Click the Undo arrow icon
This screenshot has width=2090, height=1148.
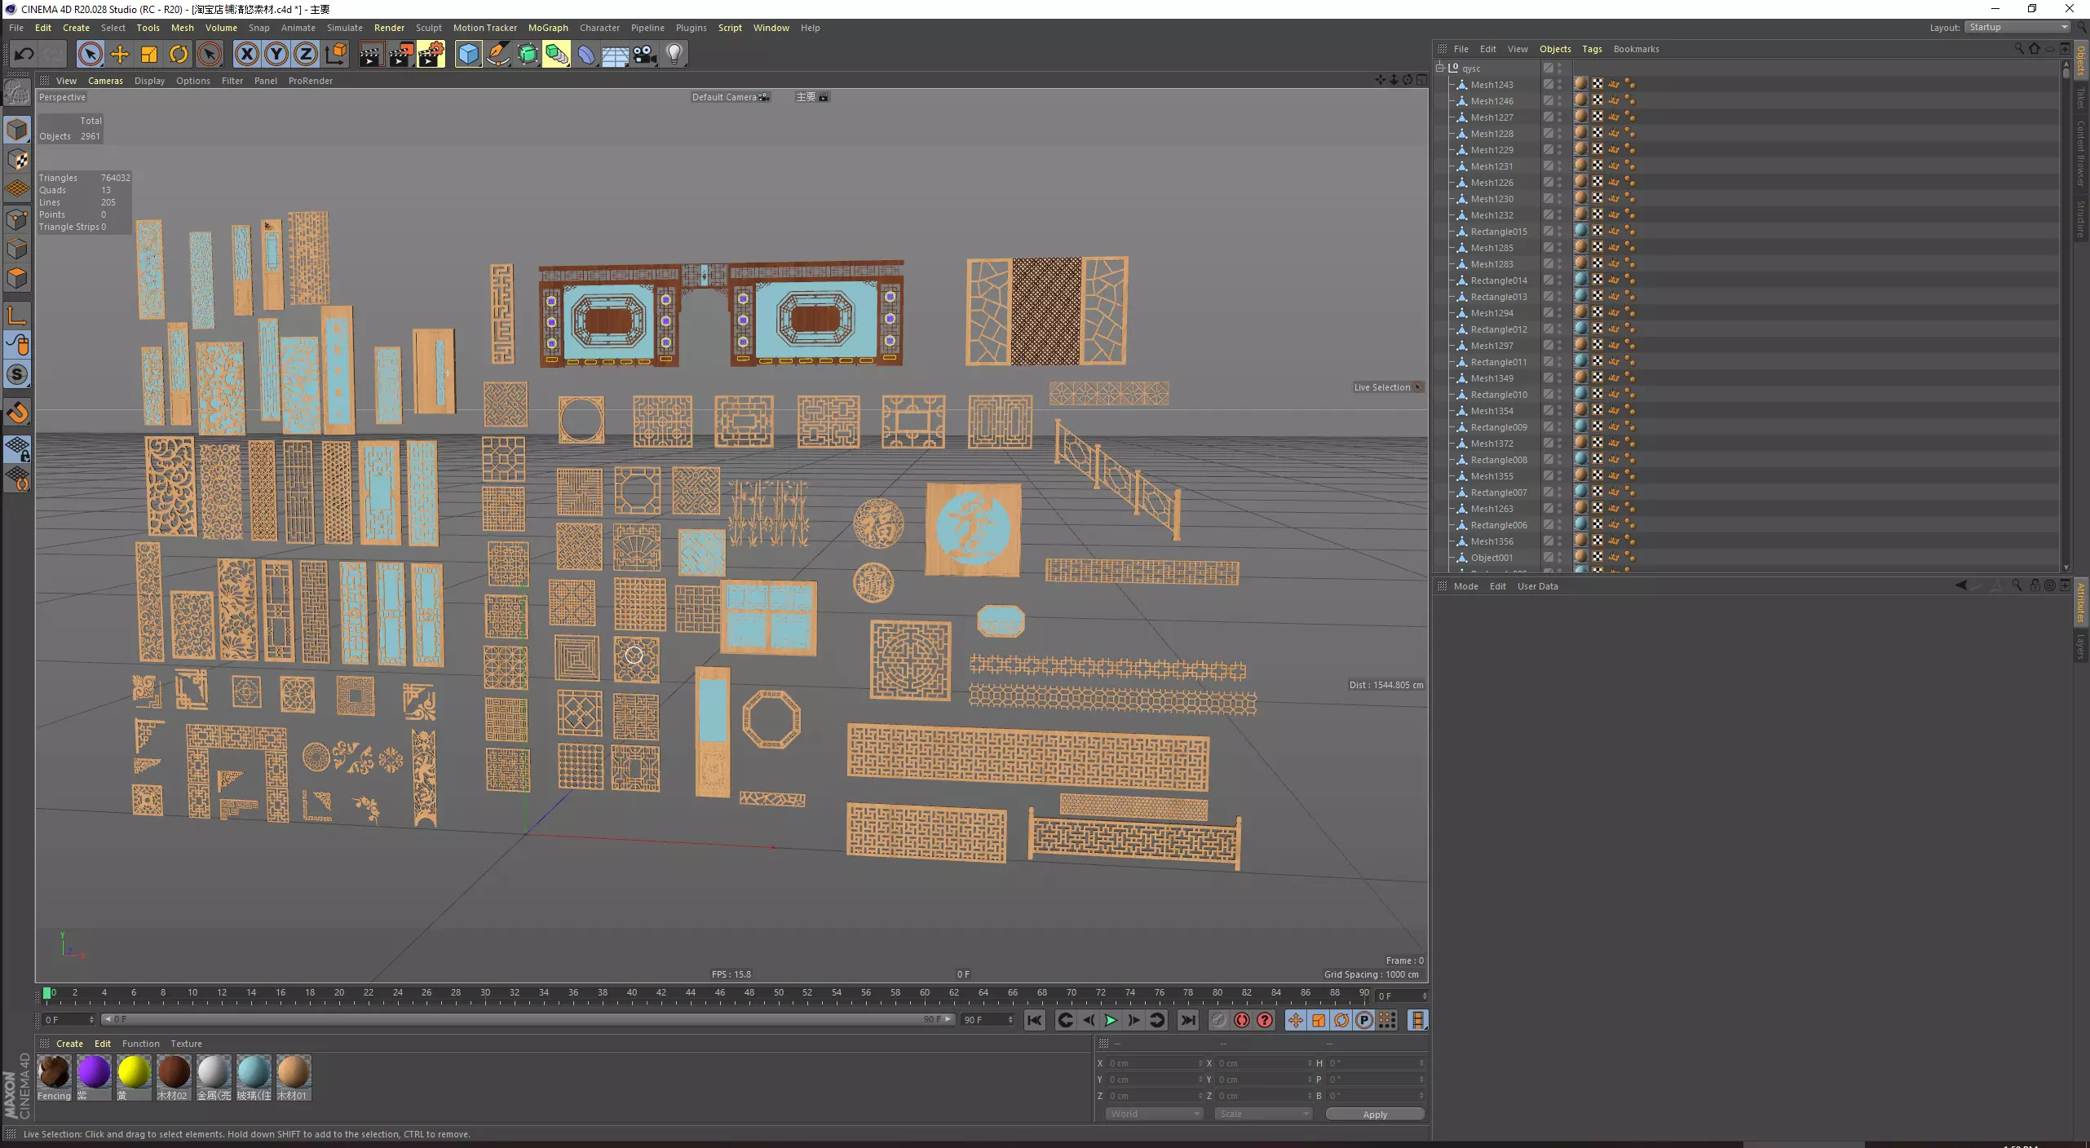click(24, 55)
